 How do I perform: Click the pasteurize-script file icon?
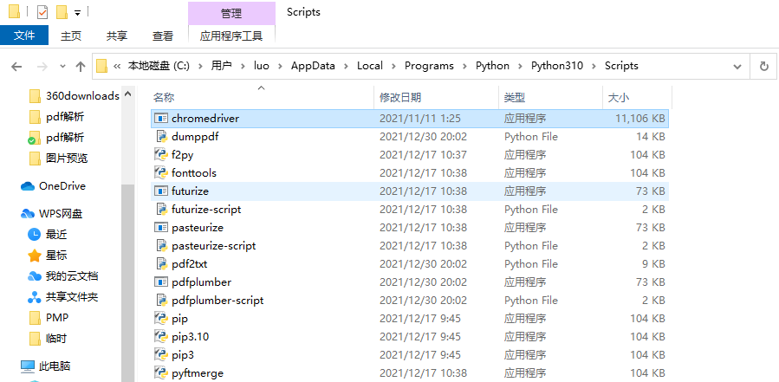(160, 245)
